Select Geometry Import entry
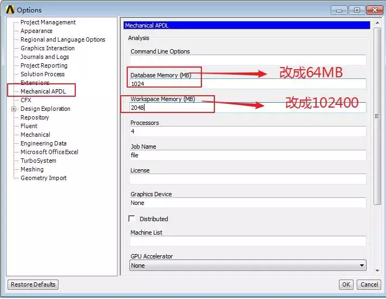This screenshot has width=386, height=299. pos(43,178)
